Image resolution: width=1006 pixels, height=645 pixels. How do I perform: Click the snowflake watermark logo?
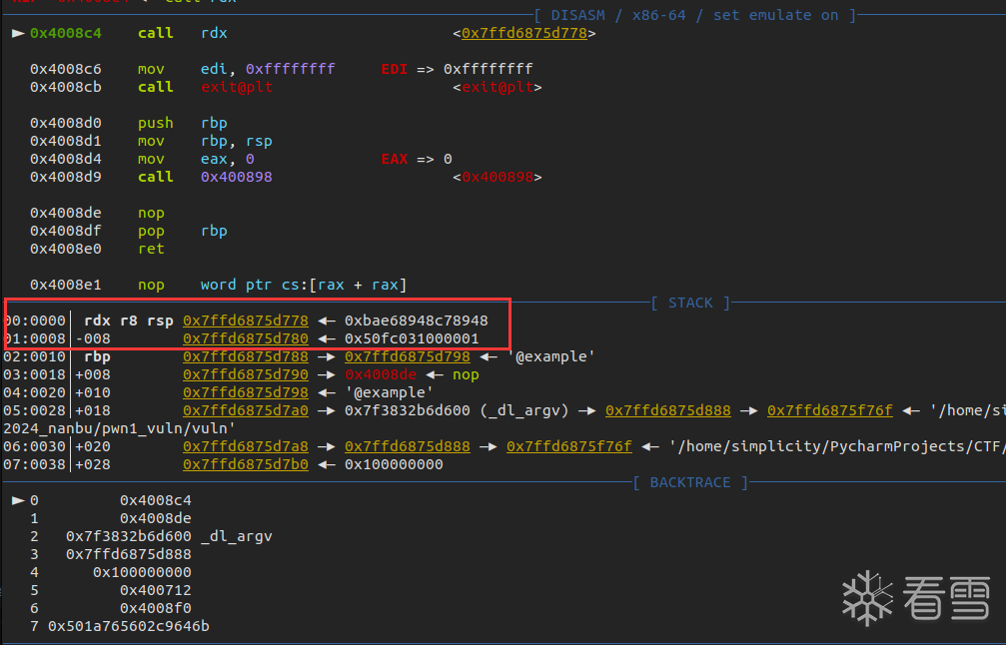point(867,596)
